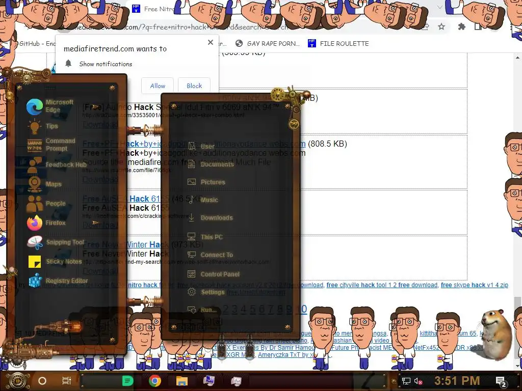
Task: Switch to Chrome on the taskbar
Action: (155, 381)
